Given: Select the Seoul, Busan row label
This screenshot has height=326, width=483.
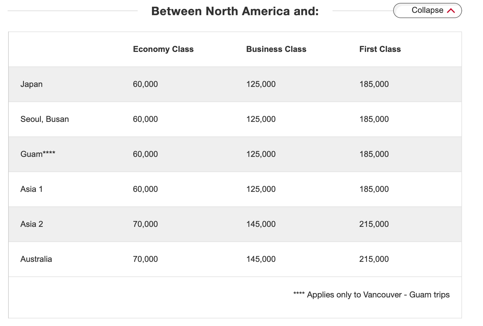Looking at the screenshot, I should (45, 119).
